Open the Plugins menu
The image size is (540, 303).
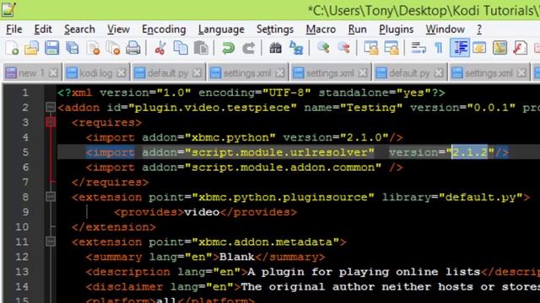(396, 29)
